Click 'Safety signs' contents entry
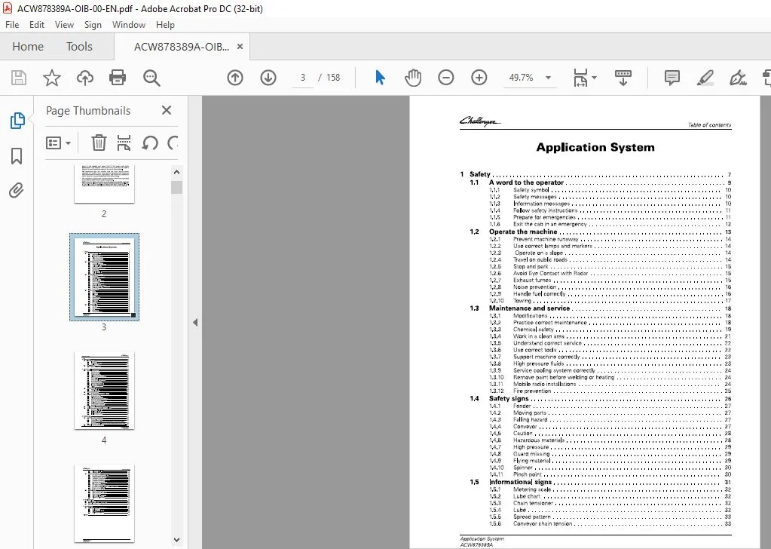The height and width of the screenshot is (549, 771). (x=509, y=398)
